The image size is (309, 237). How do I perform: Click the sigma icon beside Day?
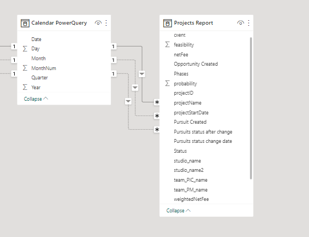click(x=25, y=49)
